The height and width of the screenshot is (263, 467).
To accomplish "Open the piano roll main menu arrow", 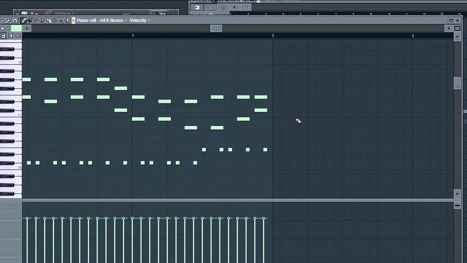I will [x=3, y=20].
